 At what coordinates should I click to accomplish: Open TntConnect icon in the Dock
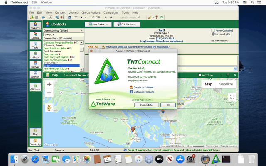[216, 159]
